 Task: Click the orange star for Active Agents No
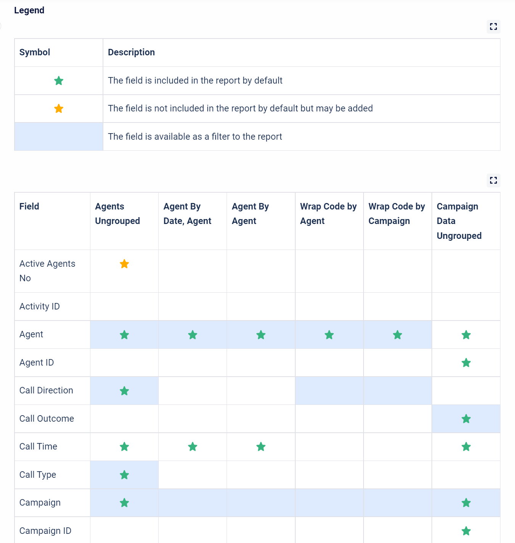124,264
